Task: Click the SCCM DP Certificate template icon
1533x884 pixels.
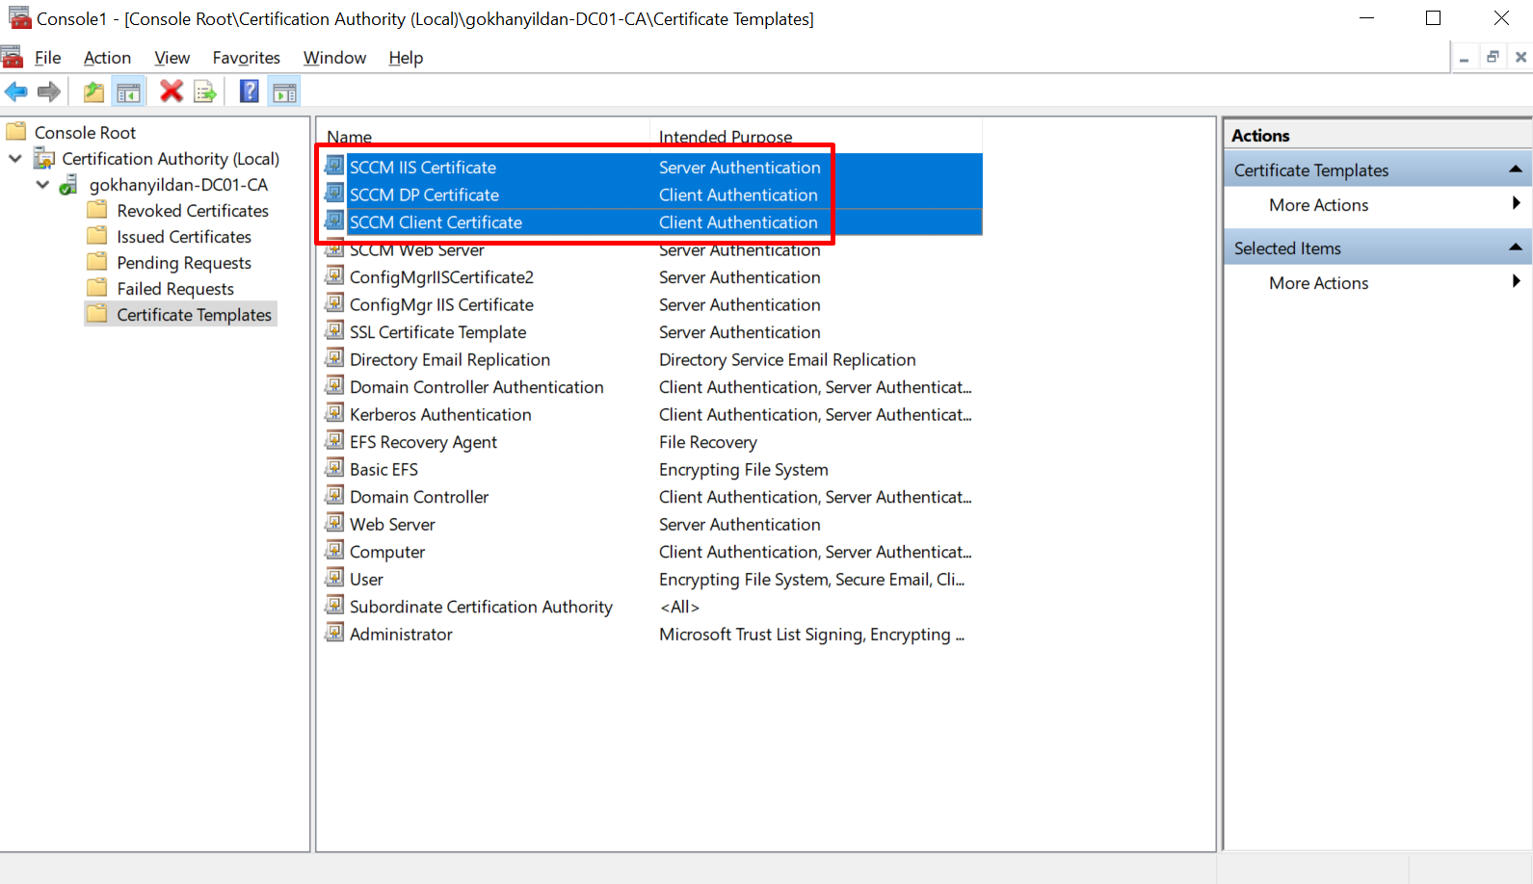Action: 334,193
